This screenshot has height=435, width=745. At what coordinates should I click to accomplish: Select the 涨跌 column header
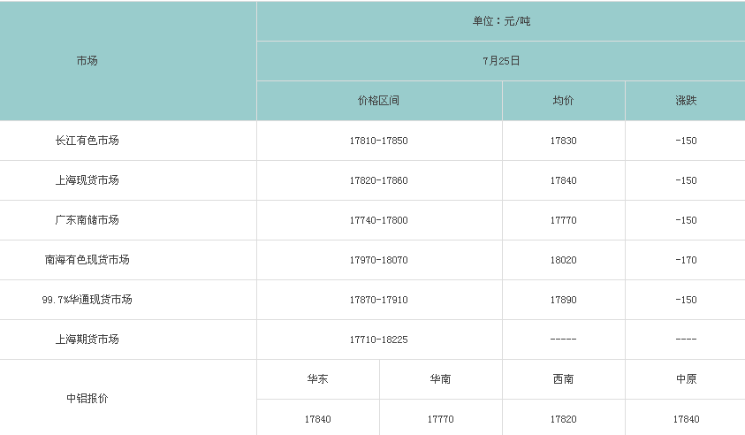pyautogui.click(x=686, y=101)
